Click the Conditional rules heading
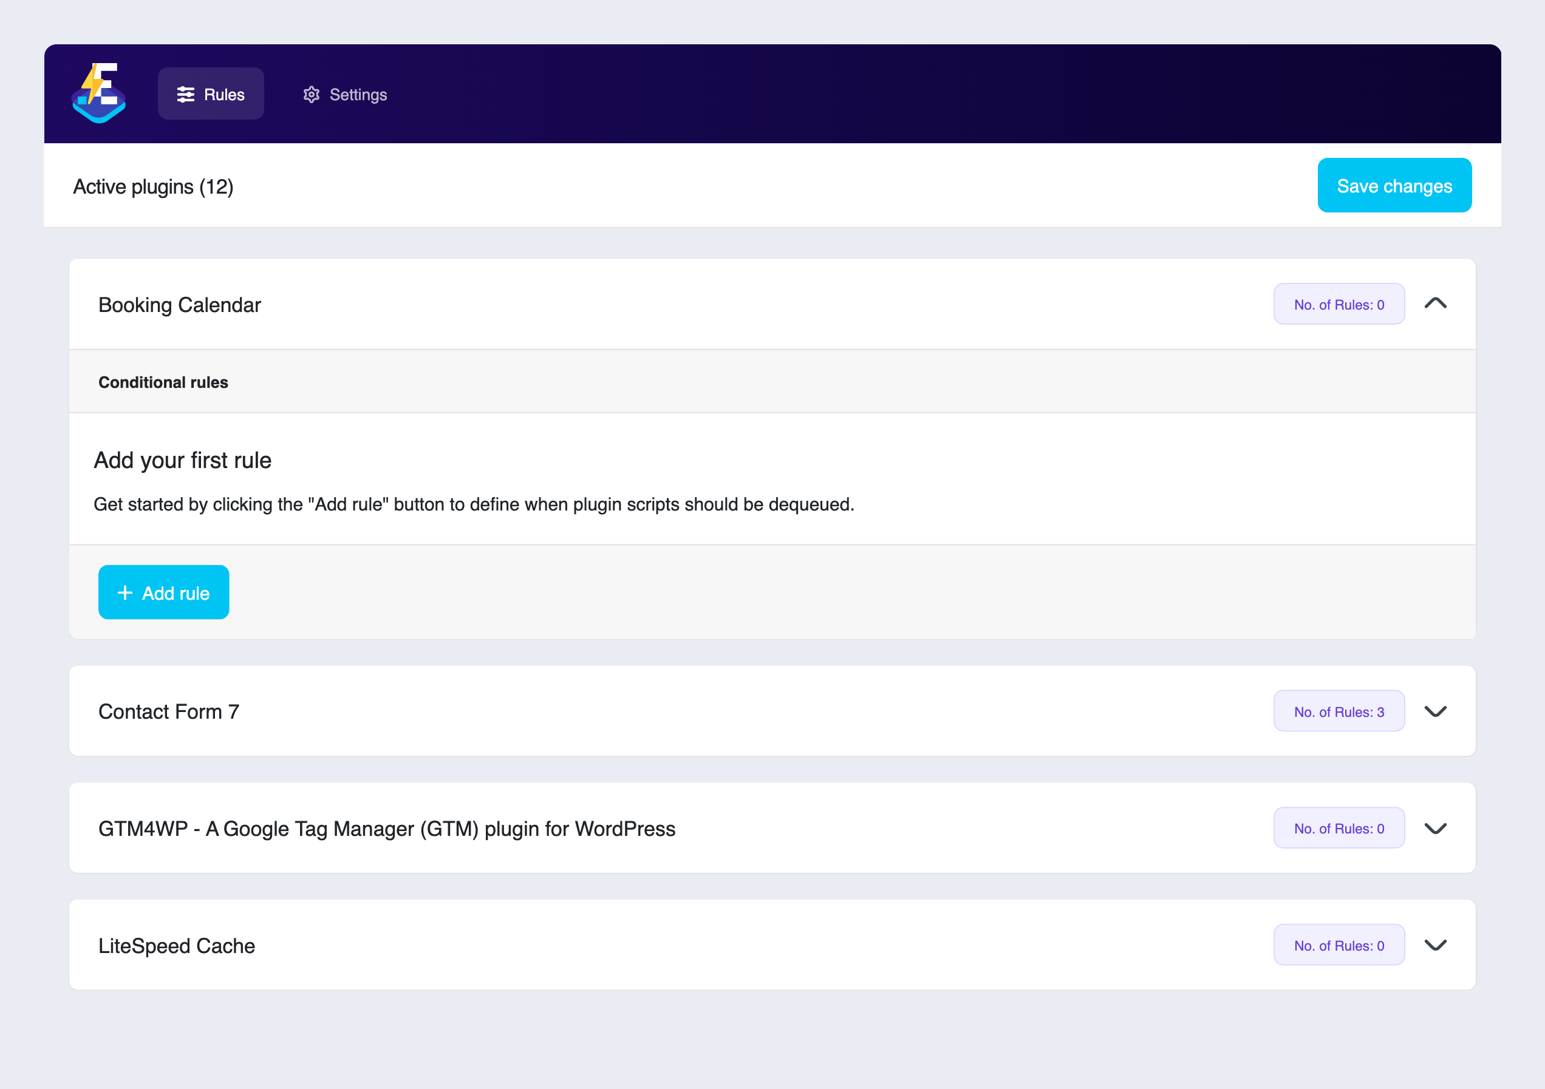The width and height of the screenshot is (1545, 1089). point(163,382)
